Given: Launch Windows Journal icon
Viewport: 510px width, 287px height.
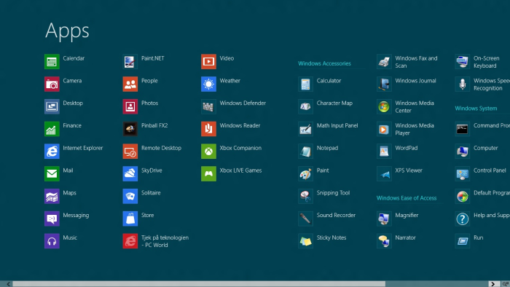Looking at the screenshot, I should (384, 84).
